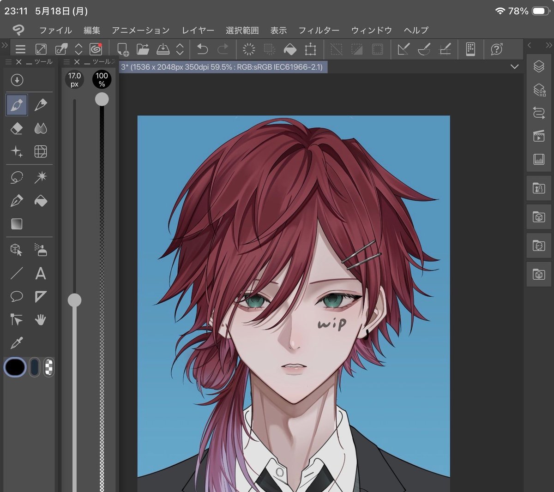Expand the canvas tab list chevron
Image resolution: width=554 pixels, height=492 pixels.
[x=515, y=67]
